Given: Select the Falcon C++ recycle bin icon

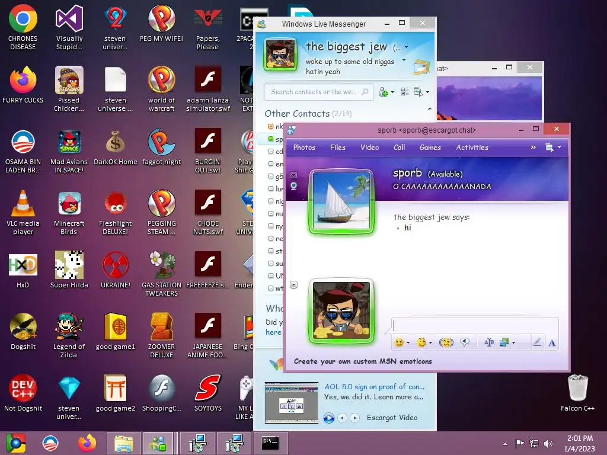Looking at the screenshot, I should (x=577, y=393).
